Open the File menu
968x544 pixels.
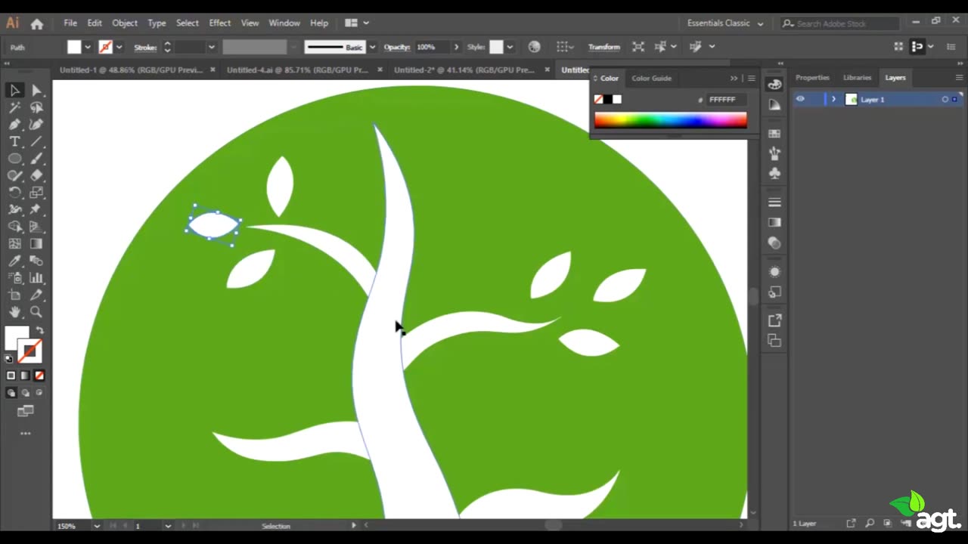(70, 23)
